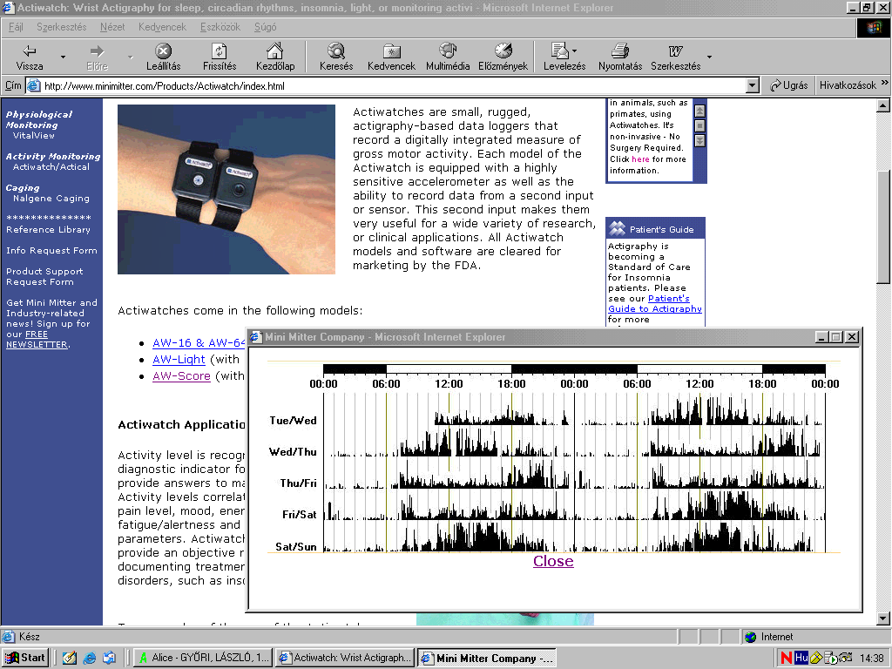Screen dimensions: 892x669
Task: Open the Hivatkozások links toolbar
Action: tap(848, 85)
